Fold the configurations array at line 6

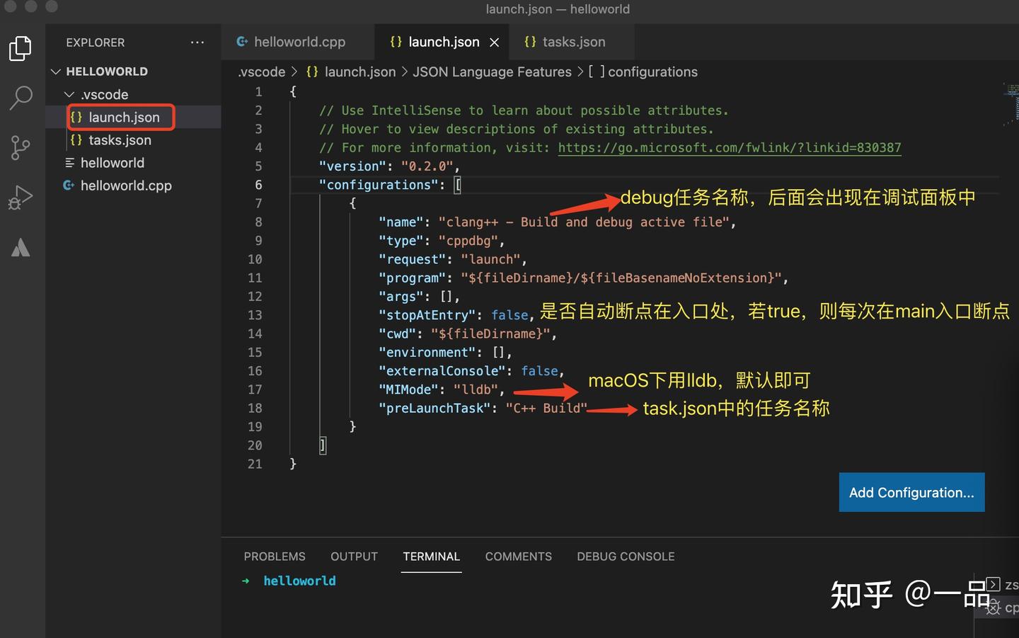(276, 184)
